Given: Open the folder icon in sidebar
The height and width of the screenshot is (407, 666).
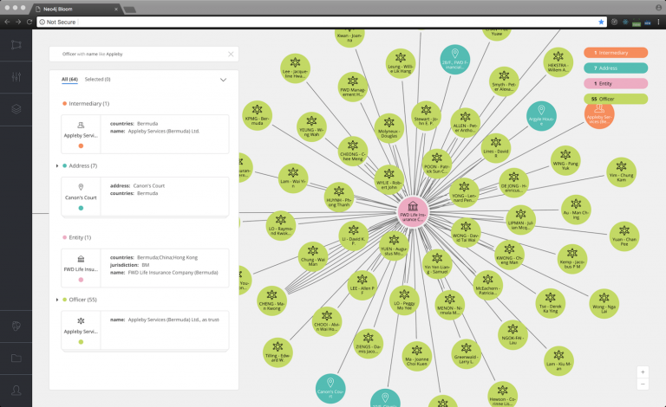Looking at the screenshot, I should pos(16,359).
